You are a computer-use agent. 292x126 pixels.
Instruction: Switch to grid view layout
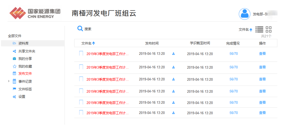point(268,30)
